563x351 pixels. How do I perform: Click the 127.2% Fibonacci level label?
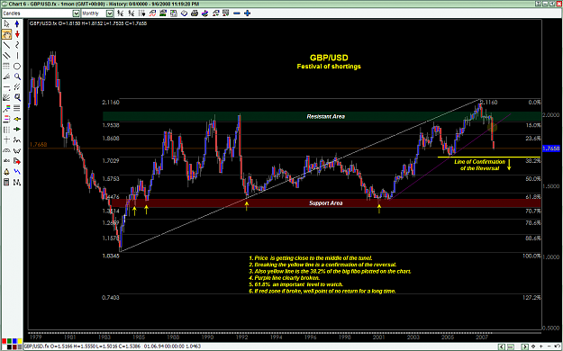(x=531, y=298)
